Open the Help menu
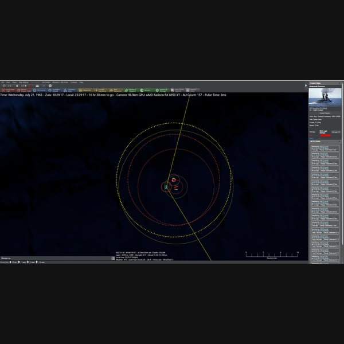Screen dimensions: 344x344 (81, 82)
